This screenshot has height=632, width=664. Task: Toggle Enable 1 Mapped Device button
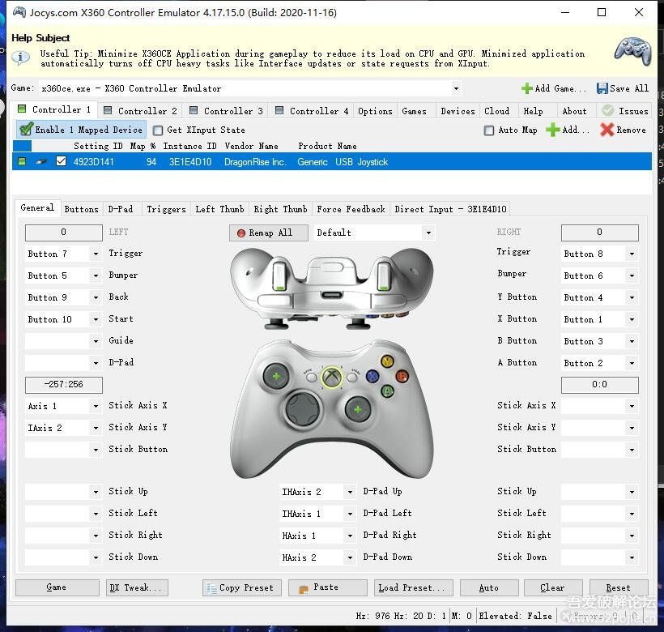81,130
